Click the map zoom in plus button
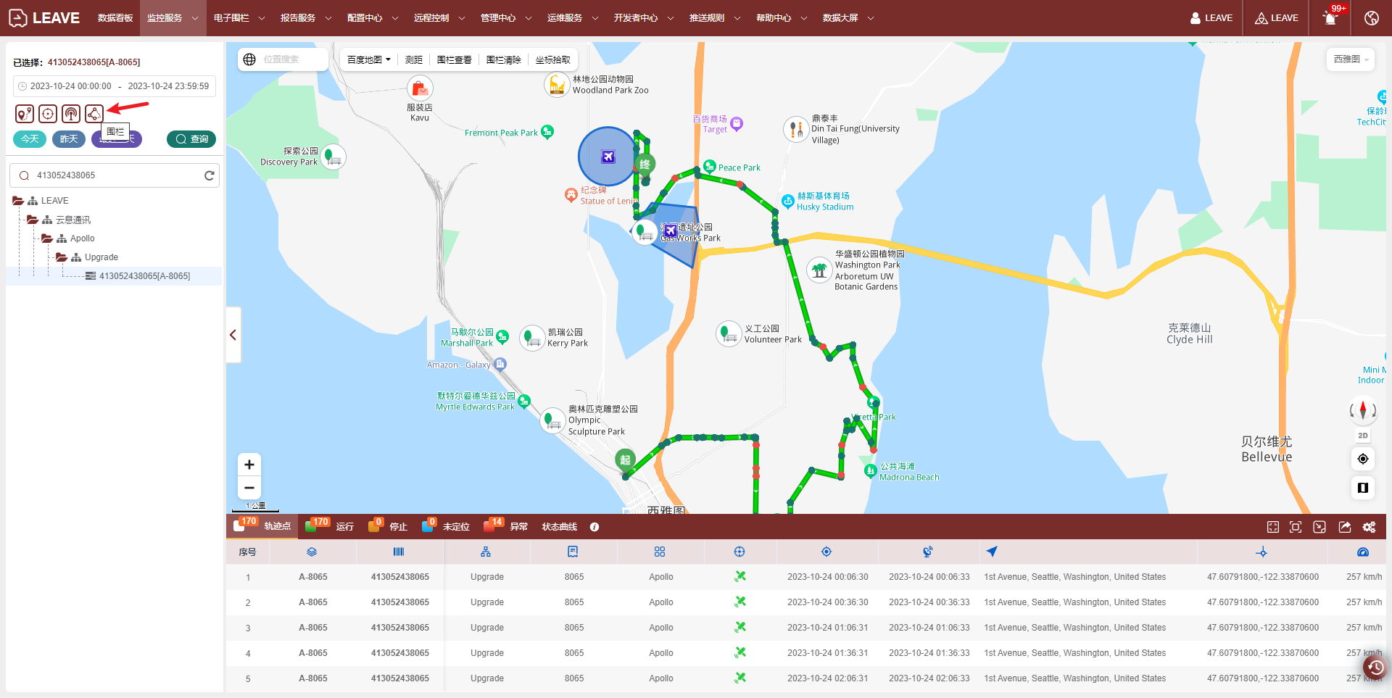Screen dimensions: 1392x698 249,465
